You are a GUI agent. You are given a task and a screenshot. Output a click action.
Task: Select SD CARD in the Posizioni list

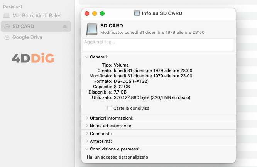tap(36, 26)
